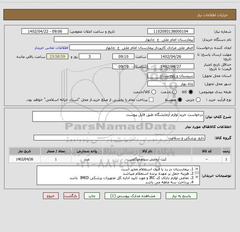Click the response deadline date 1402/04/26 field
Viewport: 240px width, 232px height.
pos(171,56)
